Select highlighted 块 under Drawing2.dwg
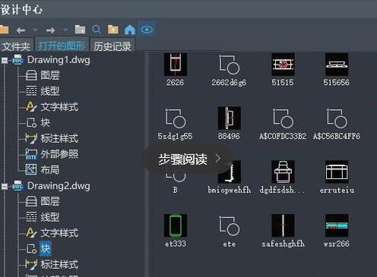Screen dimensions: 377x277 pos(46,249)
